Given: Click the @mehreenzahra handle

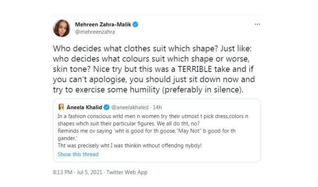Looking at the screenshot, I should point(95,32).
